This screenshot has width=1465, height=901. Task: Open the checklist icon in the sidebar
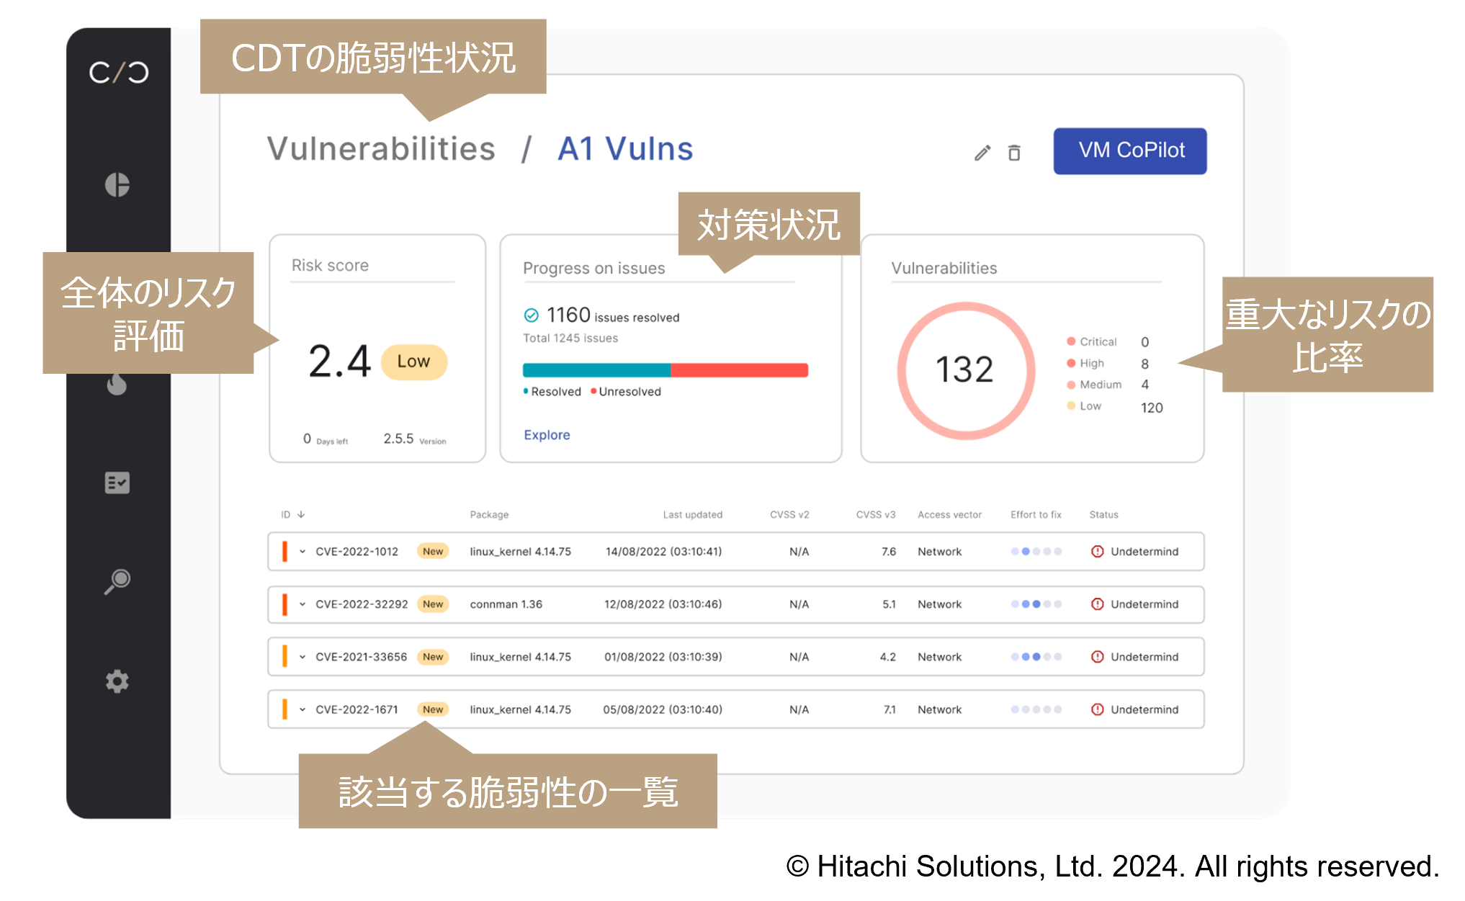point(117,483)
